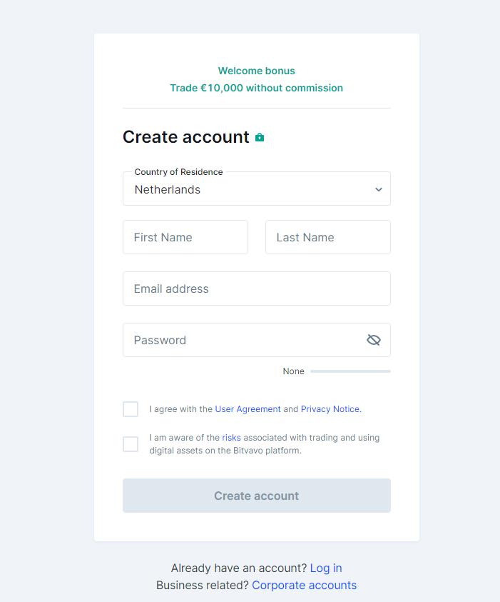Click the Welcome bonus banner text
The height and width of the screenshot is (602, 500).
click(256, 71)
